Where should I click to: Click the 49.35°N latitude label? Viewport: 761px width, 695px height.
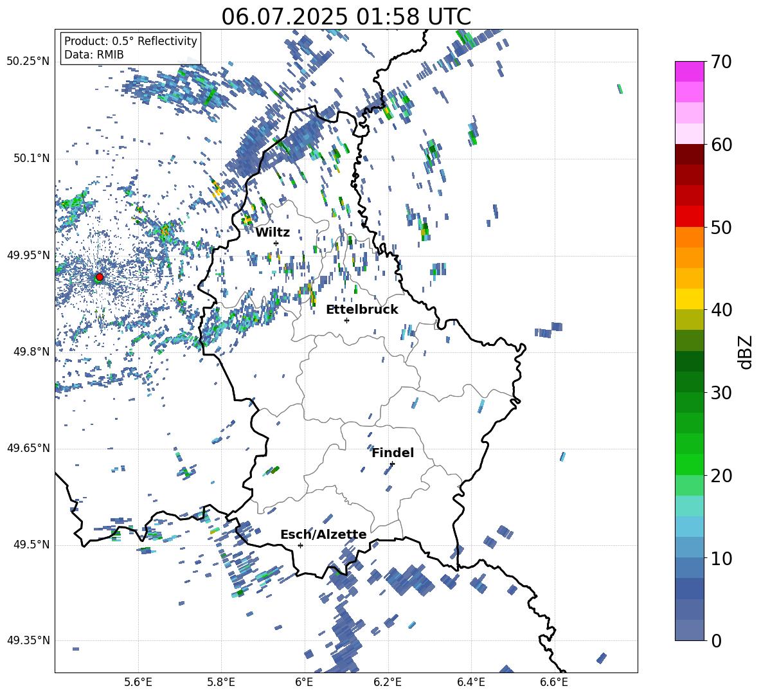click(x=28, y=640)
